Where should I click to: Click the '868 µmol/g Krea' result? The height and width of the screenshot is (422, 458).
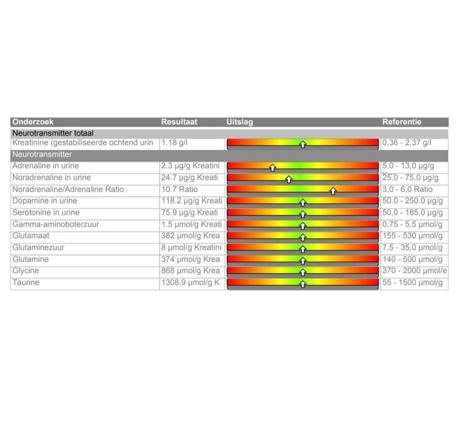click(x=190, y=271)
